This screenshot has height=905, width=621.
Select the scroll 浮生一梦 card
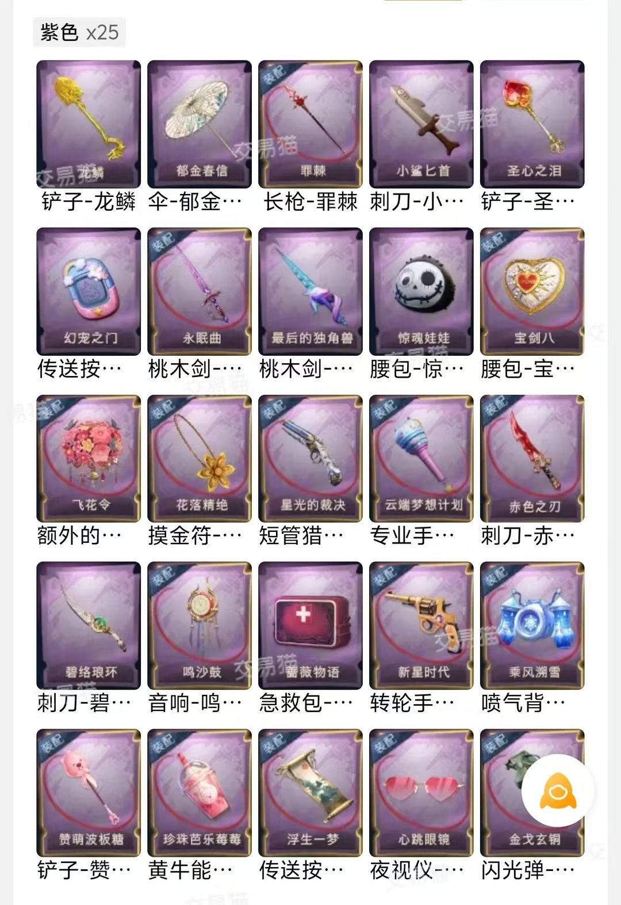coord(310,793)
